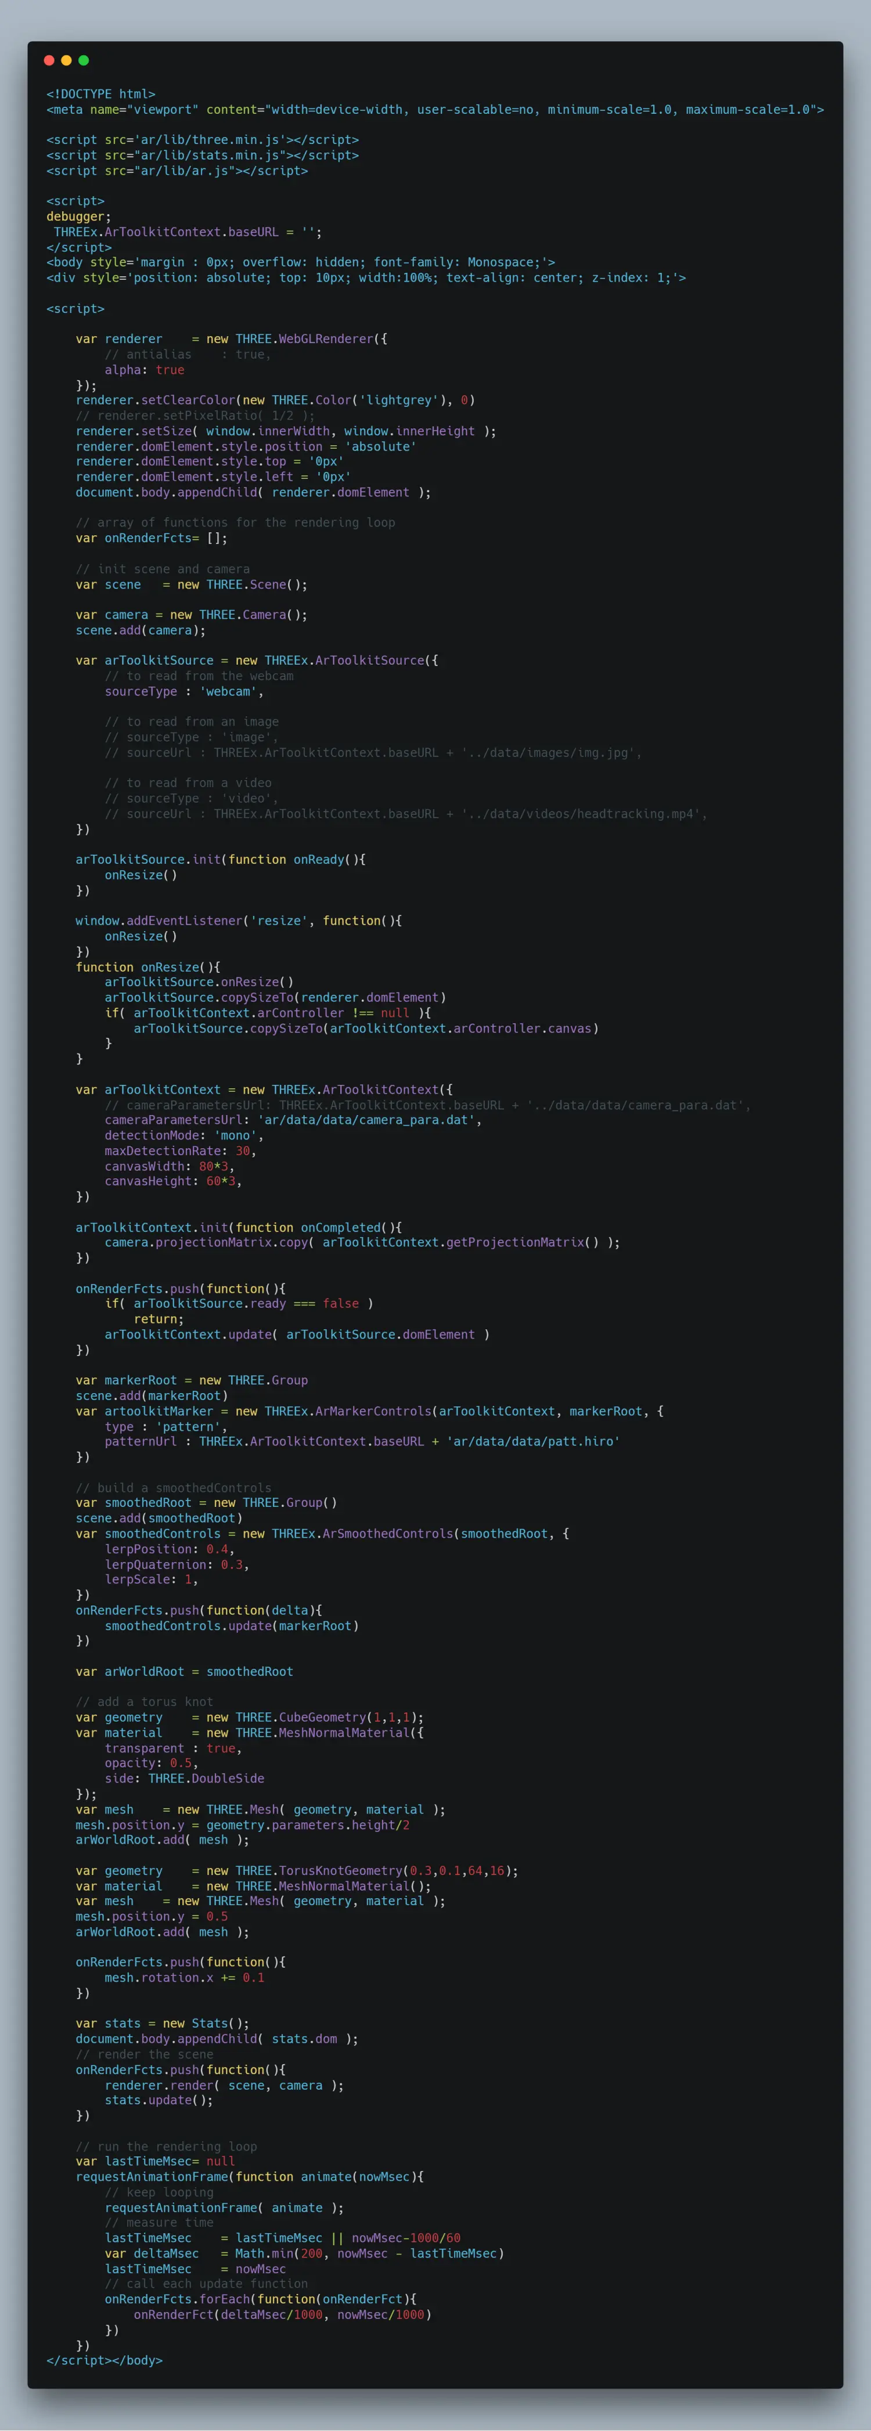
Task: Click the 'var stats = new Stats();' line
Action: point(163,2024)
